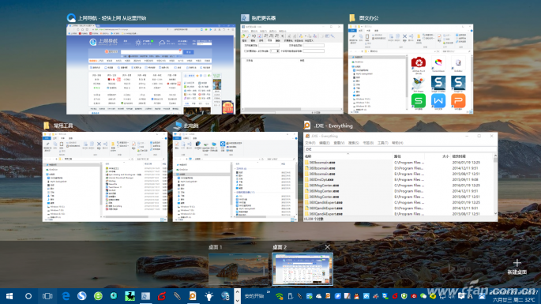Open the 书签(B) menu in Everything
Image resolution: width=541 pixels, height=304 pixels.
[x=368, y=143]
